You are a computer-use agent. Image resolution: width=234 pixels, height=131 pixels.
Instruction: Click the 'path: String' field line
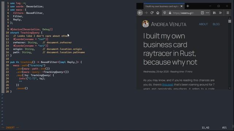coord(22,52)
